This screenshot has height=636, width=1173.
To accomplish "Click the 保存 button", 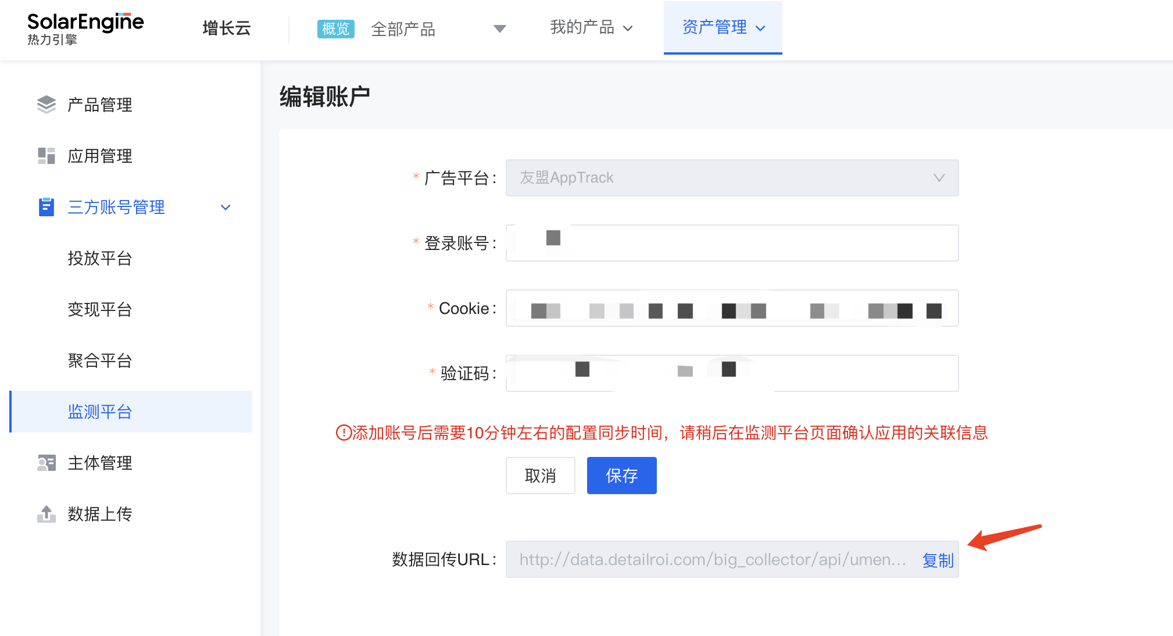I will tap(621, 476).
